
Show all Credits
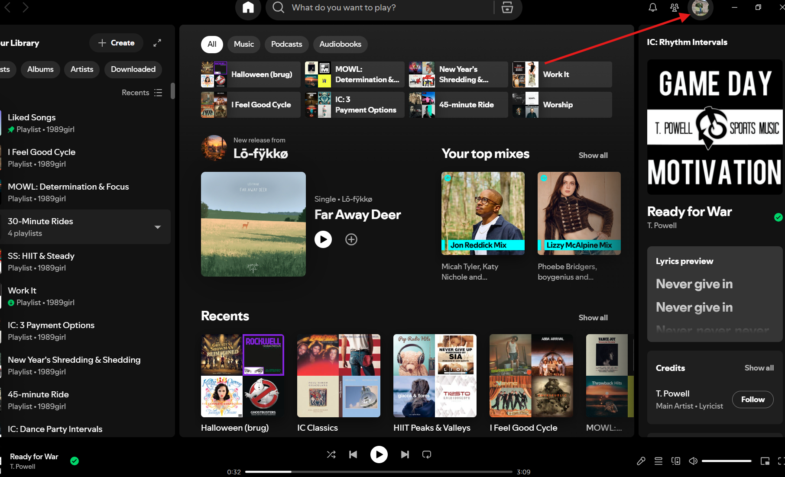(x=759, y=368)
